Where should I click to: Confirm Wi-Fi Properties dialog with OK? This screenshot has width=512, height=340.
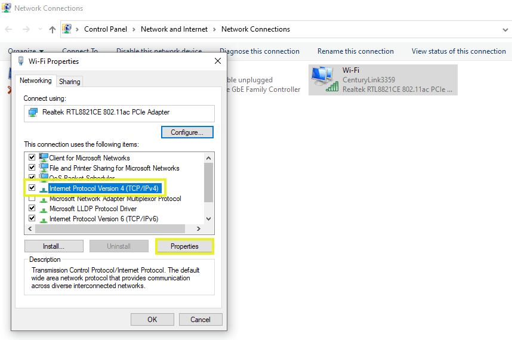click(152, 320)
